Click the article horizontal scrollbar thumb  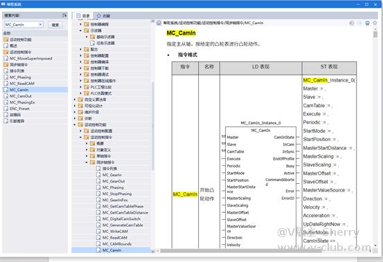[x=240, y=250]
